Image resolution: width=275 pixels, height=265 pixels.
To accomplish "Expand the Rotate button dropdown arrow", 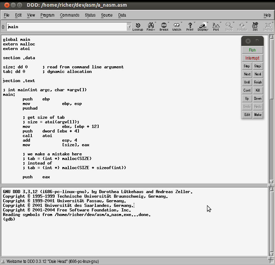I will (x=247, y=23).
